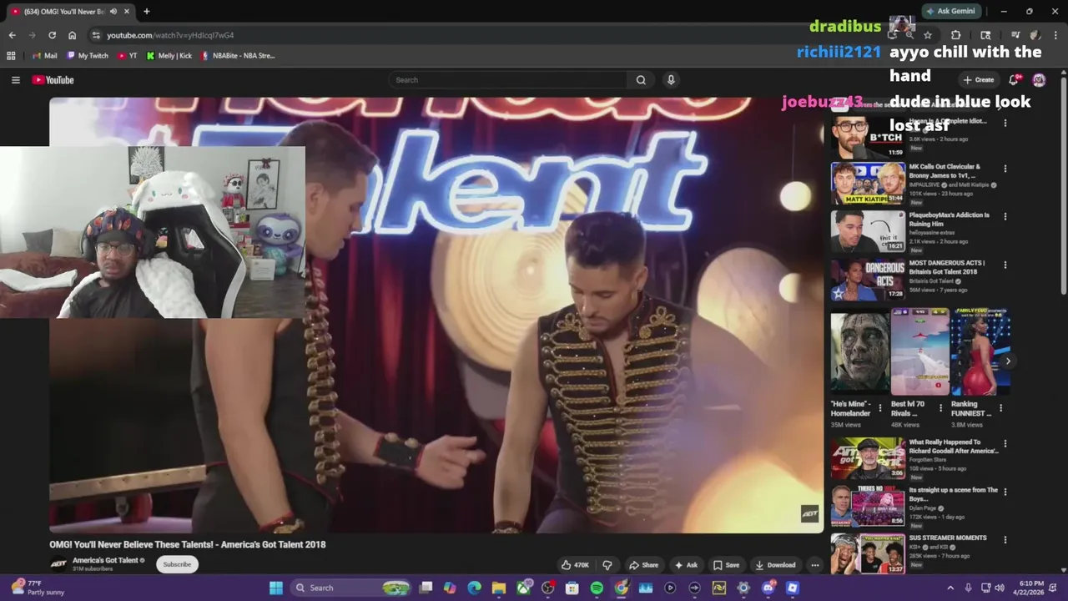
Task: Open taskbar volume speaker icon
Action: coord(1000,588)
